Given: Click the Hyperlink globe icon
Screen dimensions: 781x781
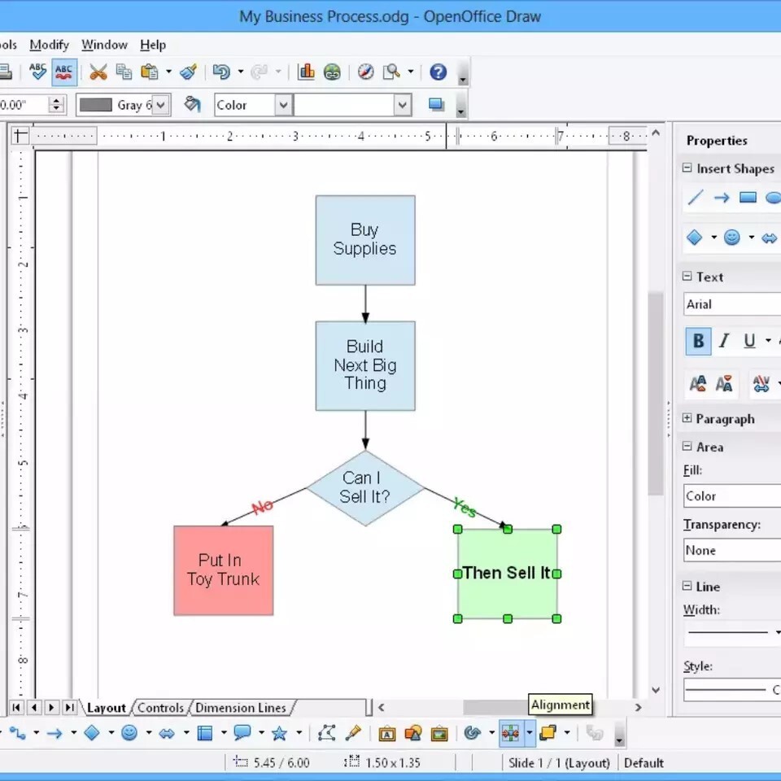Looking at the screenshot, I should tap(332, 72).
